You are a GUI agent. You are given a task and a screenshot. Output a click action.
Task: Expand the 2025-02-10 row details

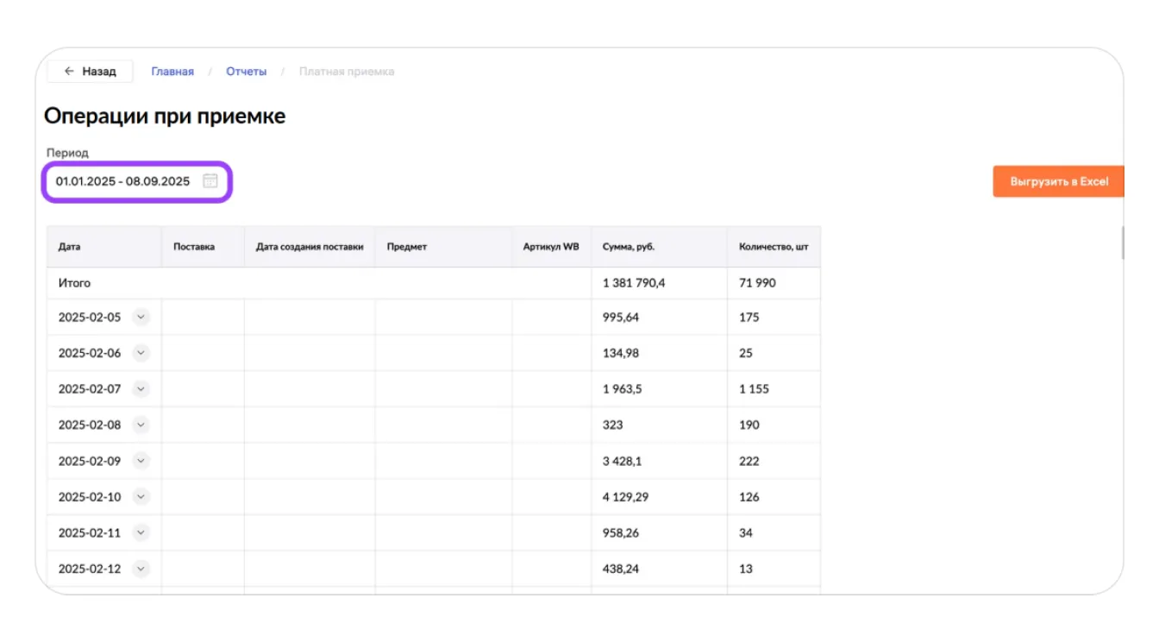[x=141, y=497]
